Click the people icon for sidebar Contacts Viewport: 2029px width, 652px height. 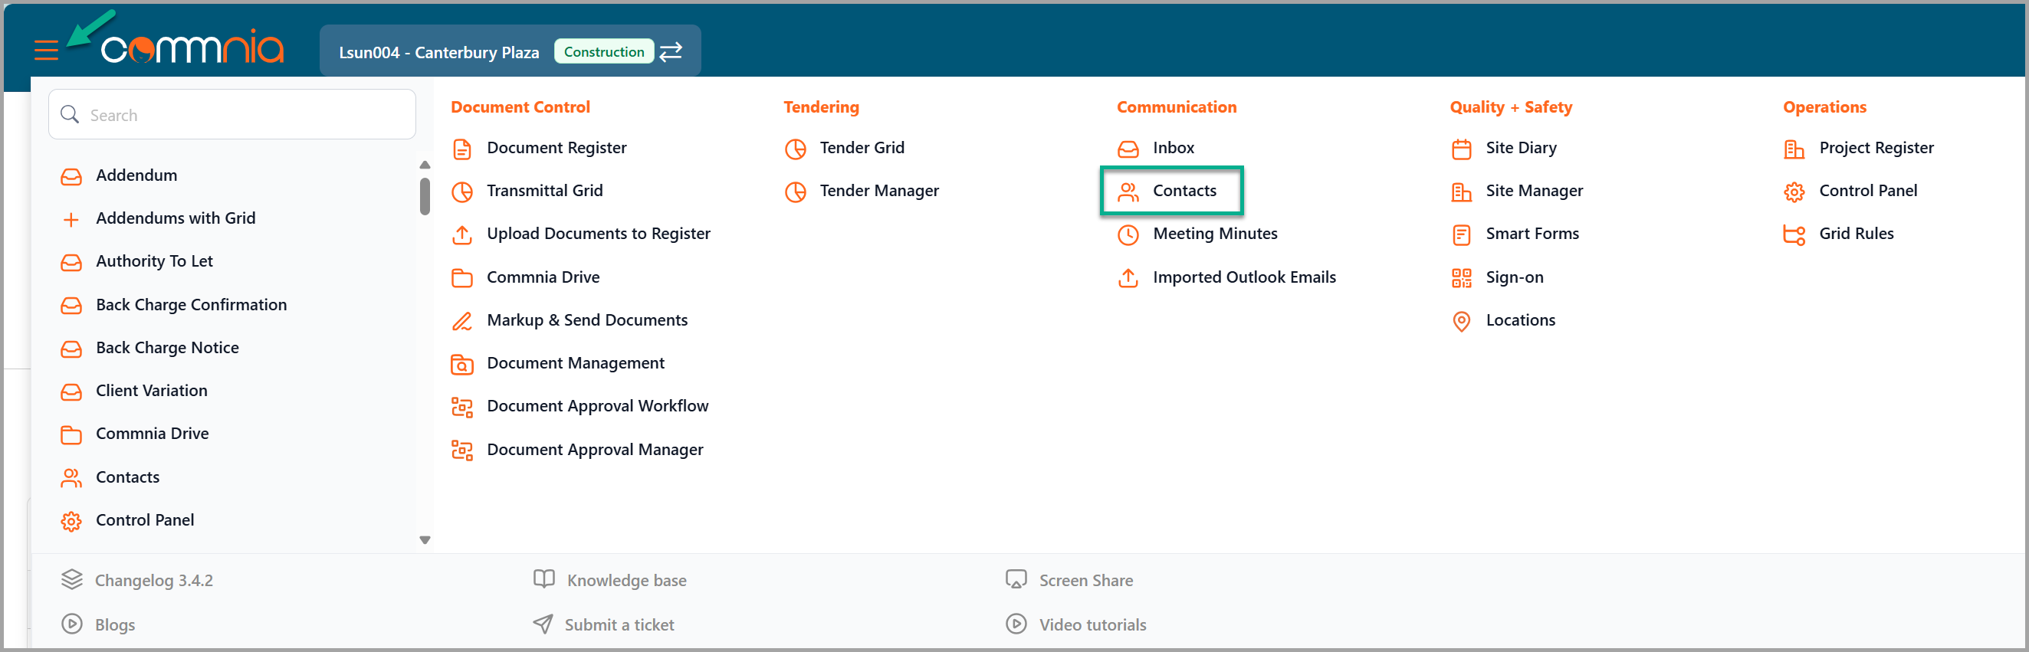point(71,478)
